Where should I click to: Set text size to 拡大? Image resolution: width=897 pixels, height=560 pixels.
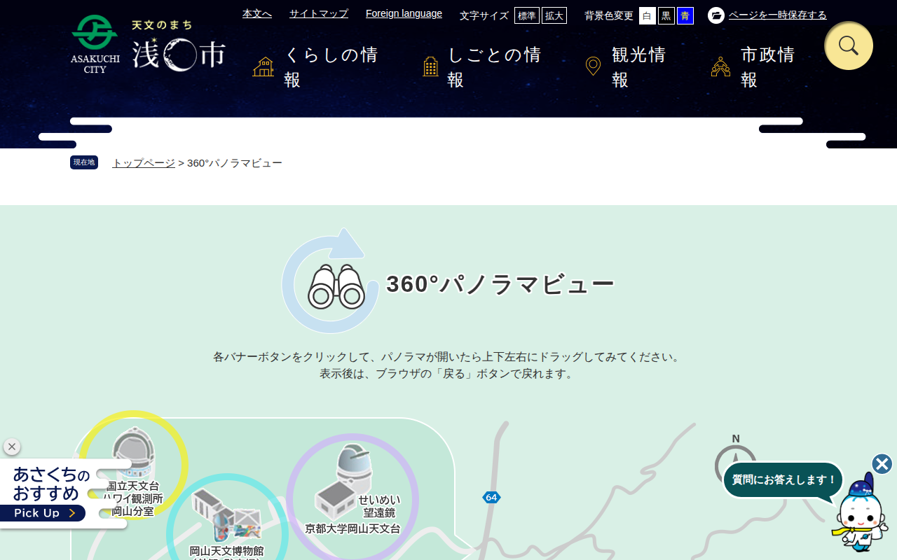tap(554, 15)
